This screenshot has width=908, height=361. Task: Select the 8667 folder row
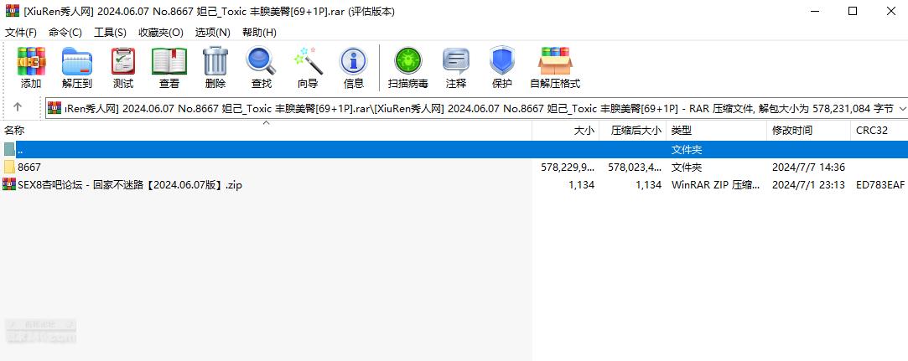454,168
